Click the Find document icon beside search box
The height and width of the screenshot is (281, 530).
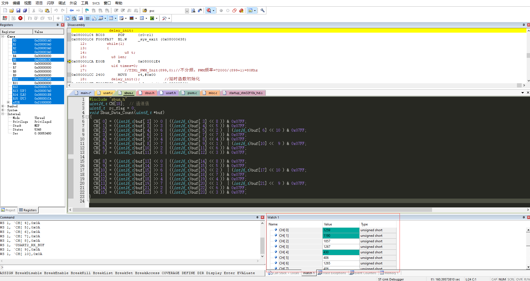tap(193, 11)
